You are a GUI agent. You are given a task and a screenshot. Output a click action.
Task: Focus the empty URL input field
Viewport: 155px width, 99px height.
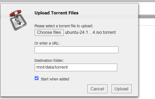[x=77, y=50]
